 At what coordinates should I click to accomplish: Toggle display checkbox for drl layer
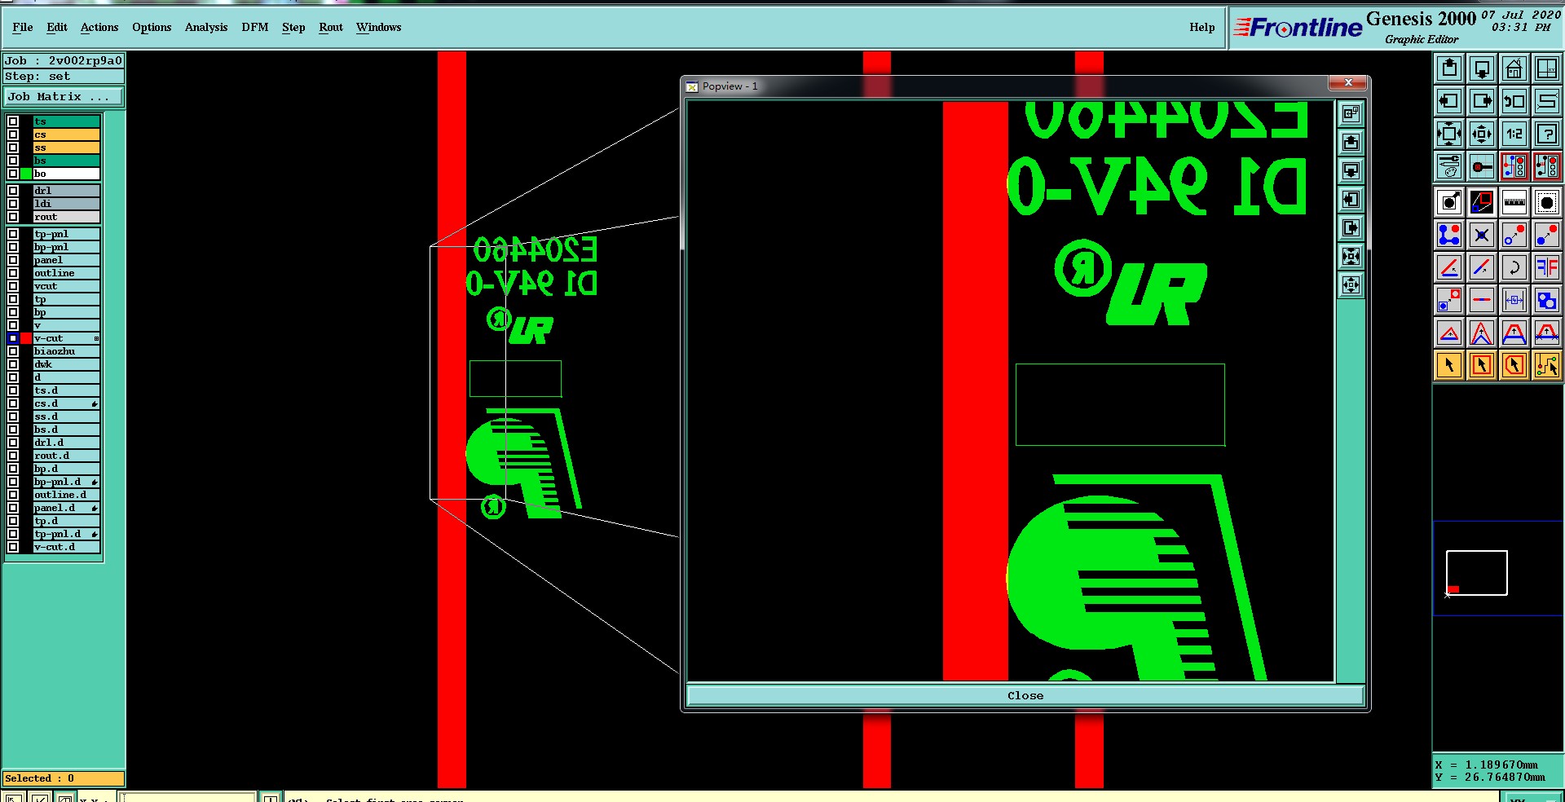point(13,191)
